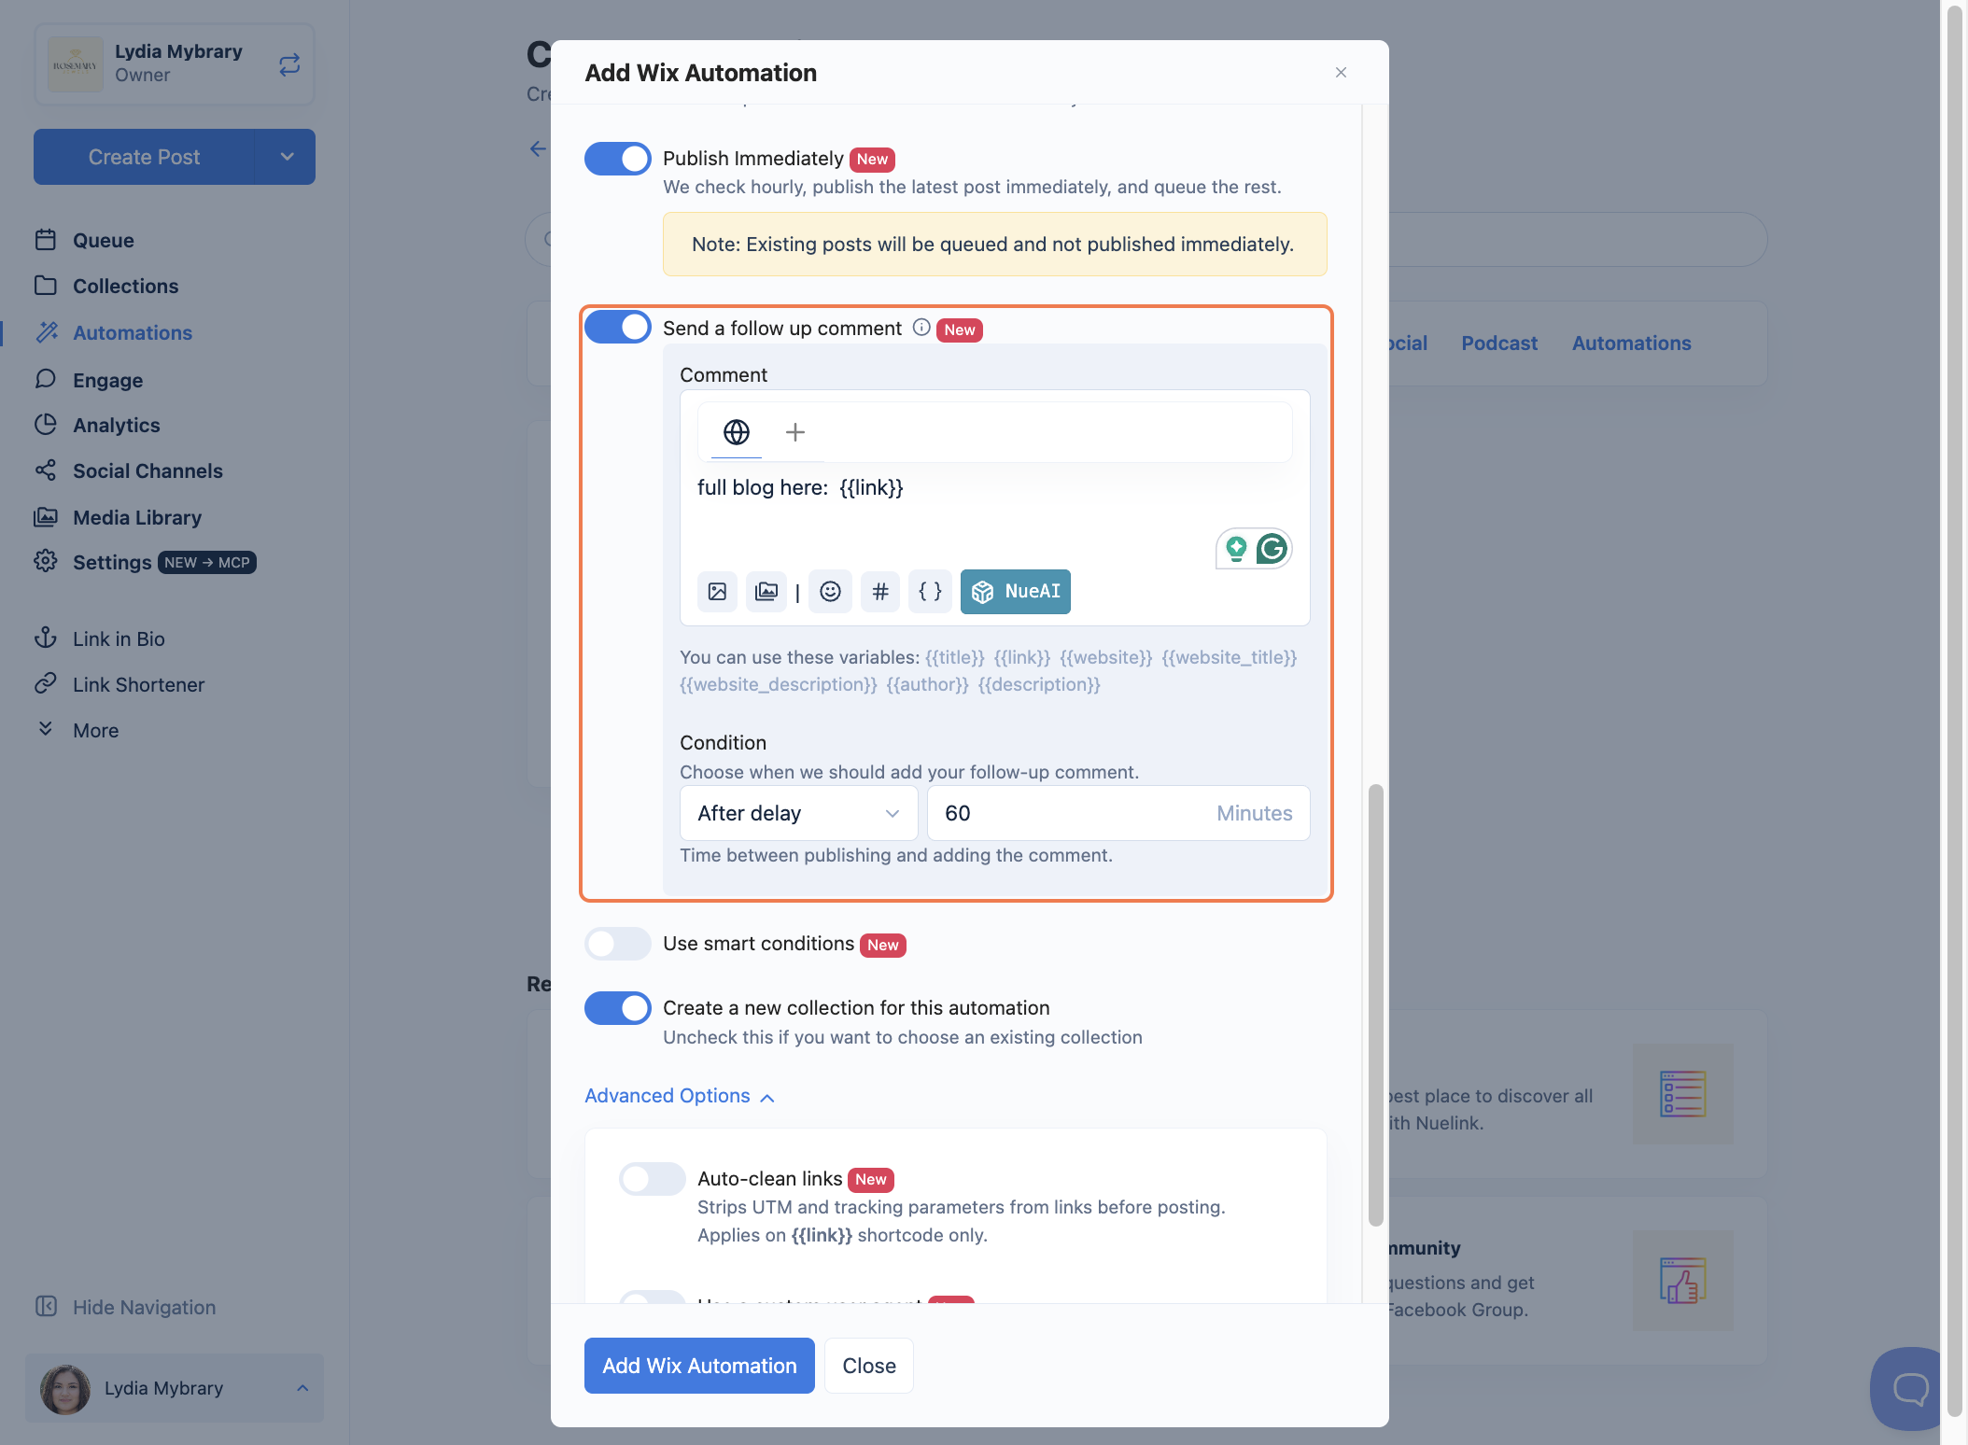Insert the {{description}} variable

pos(1039,684)
